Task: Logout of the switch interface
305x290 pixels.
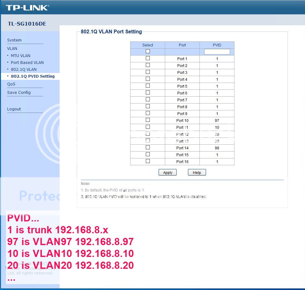Action: point(14,109)
